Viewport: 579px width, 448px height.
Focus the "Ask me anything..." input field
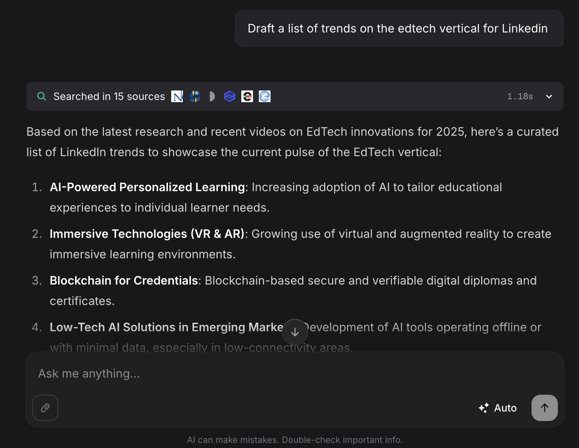click(256, 374)
